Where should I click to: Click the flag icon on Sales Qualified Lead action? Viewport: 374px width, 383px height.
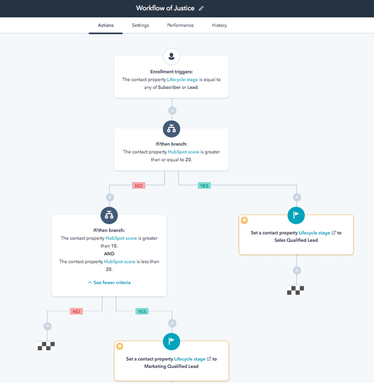(x=296, y=215)
